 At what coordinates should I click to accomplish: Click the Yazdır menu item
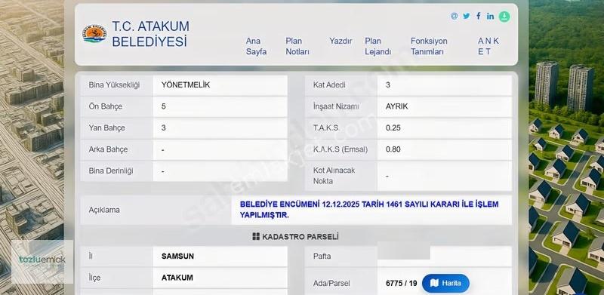tap(341, 41)
